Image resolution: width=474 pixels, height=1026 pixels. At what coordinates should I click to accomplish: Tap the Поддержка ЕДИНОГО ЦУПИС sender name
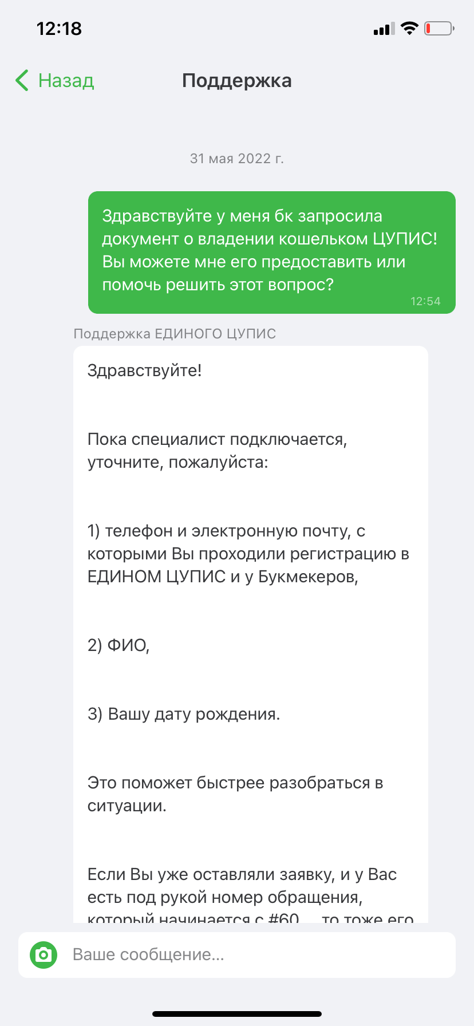pos(175,334)
